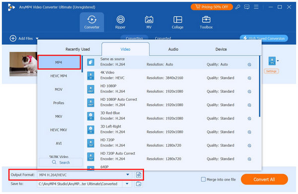Screen dimensions: 298x194
Task: Enable Merge into one file checkbox
Action: pos(203,180)
